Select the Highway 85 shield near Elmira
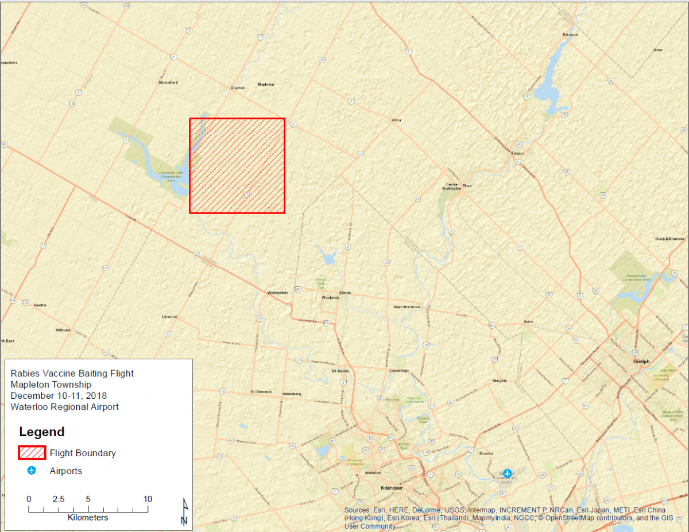 tap(326, 323)
